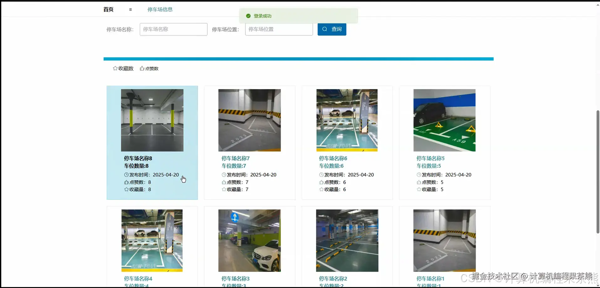This screenshot has height=288, width=600.
Task: Open the 停车场名称3 photo thumbnail
Action: point(249,240)
